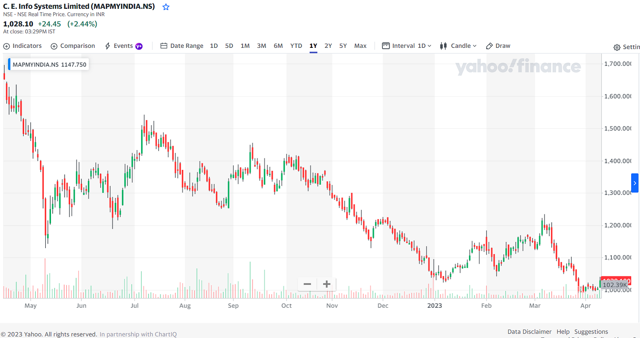
Task: Select the 1D range
Action: tap(214, 46)
